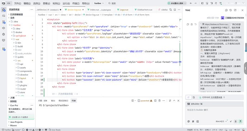Open Cue-Pro section more options
The width and height of the screenshot is (247, 131).
(32, 105)
